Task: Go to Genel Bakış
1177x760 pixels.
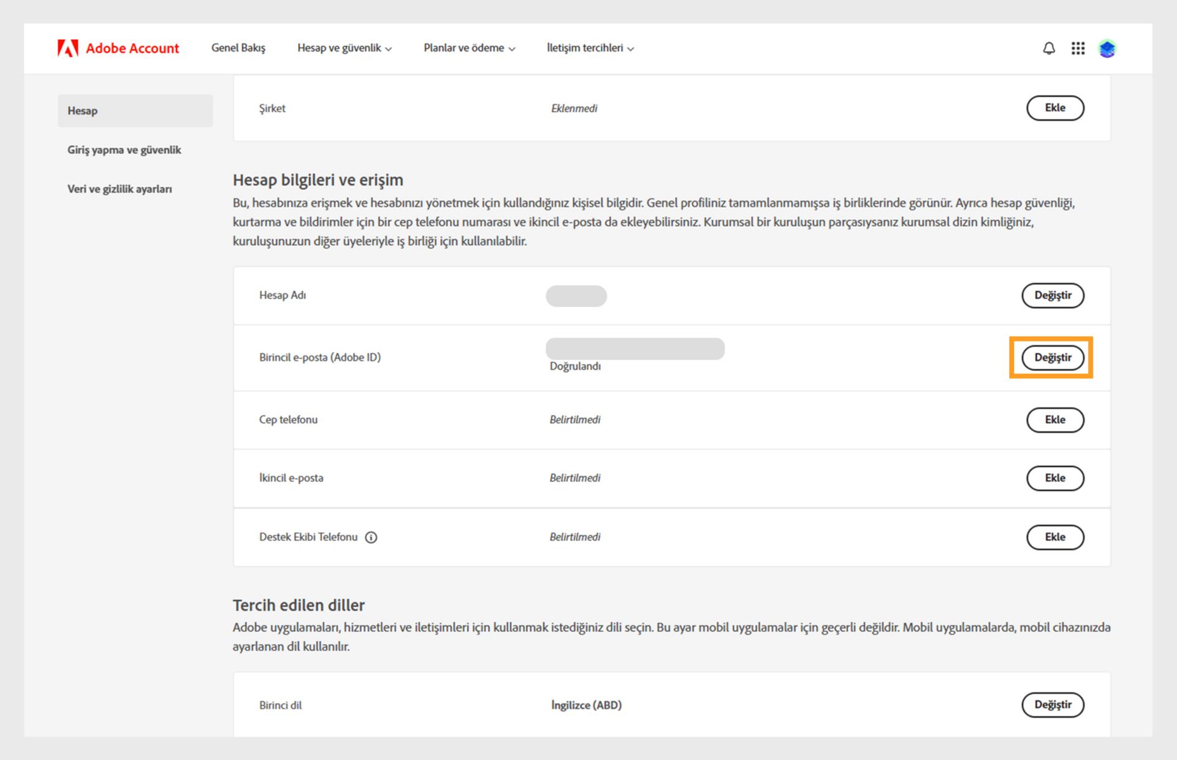Action: pyautogui.click(x=238, y=48)
